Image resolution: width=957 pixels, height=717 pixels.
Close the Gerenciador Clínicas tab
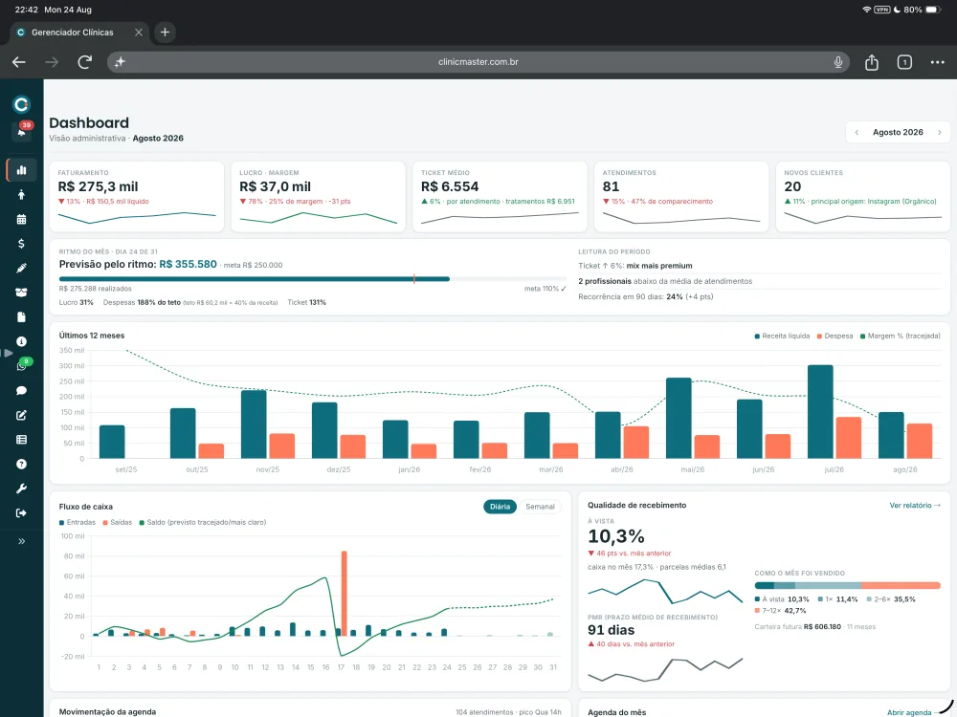pyautogui.click(x=139, y=33)
